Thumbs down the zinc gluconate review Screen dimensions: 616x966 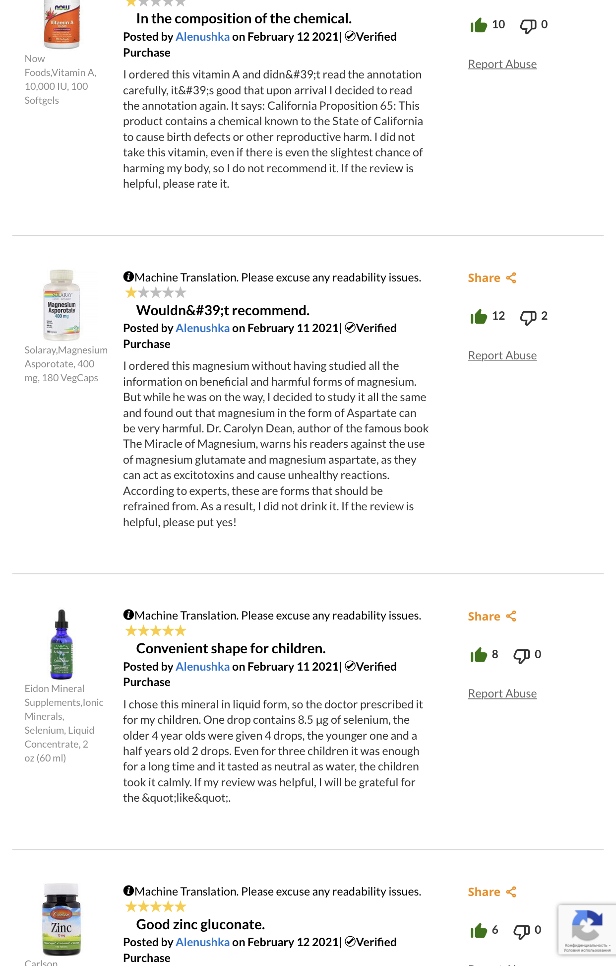tap(522, 931)
